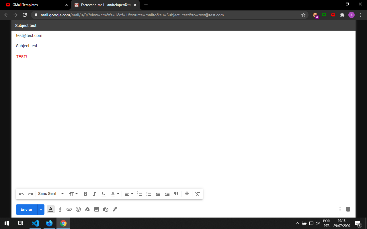Insert a link into the email
This screenshot has height=229, width=367.
pos(69,209)
